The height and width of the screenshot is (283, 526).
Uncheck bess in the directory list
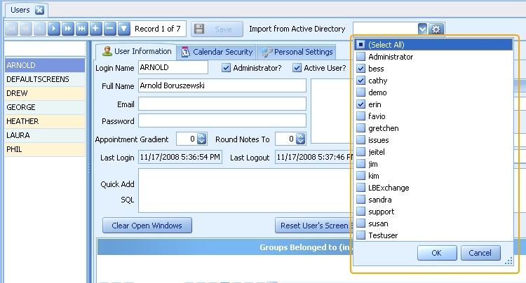click(x=360, y=69)
